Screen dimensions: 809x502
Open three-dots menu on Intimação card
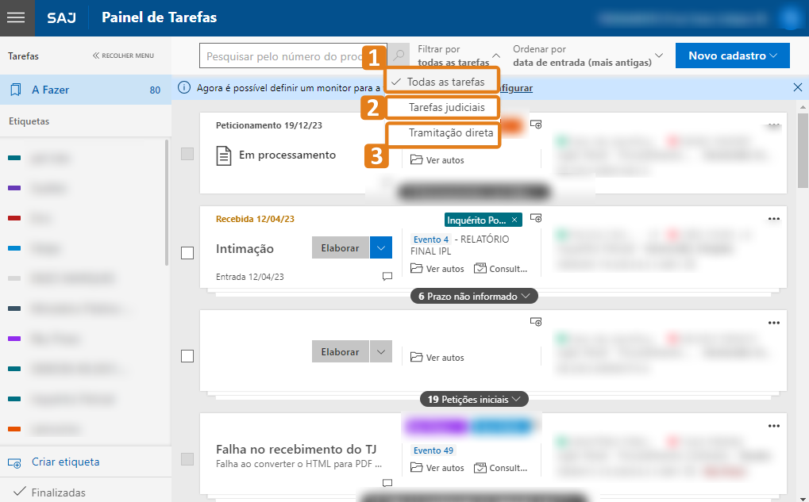tap(773, 220)
